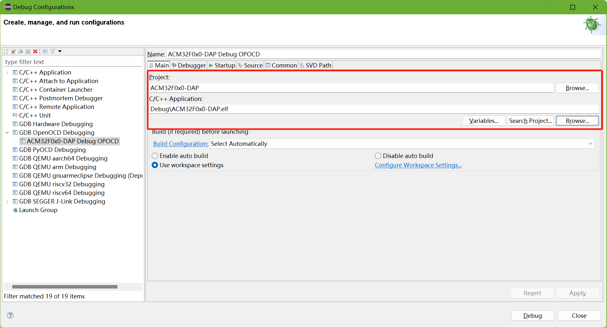This screenshot has width=607, height=328.
Task: Click the New launch configuration icon
Action: [x=6, y=51]
